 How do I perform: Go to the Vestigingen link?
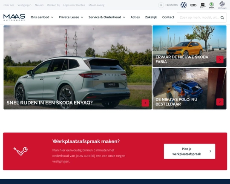[25, 5]
